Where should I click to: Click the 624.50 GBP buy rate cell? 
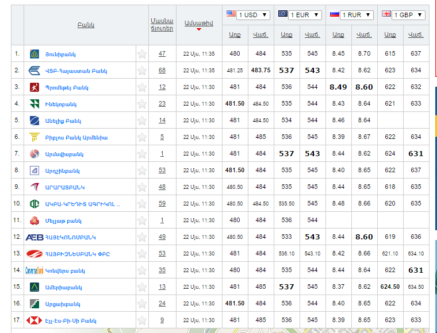[390, 287]
